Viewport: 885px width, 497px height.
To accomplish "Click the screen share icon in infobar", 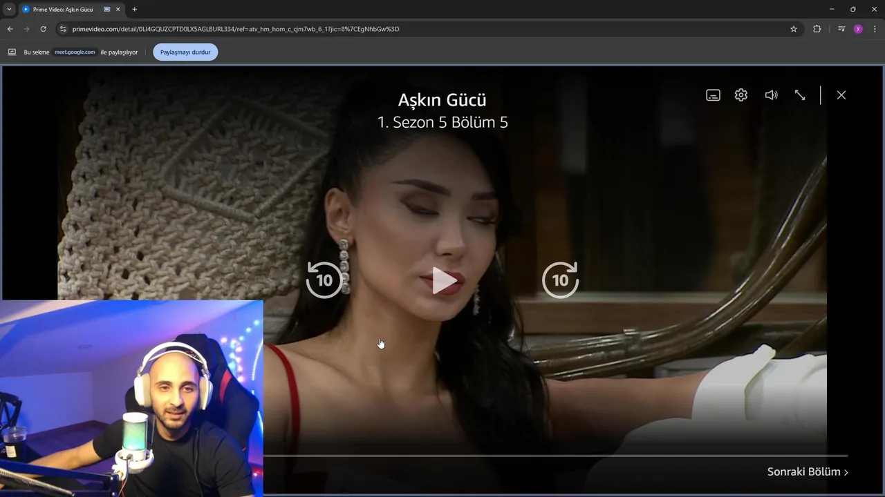I will coord(12,52).
